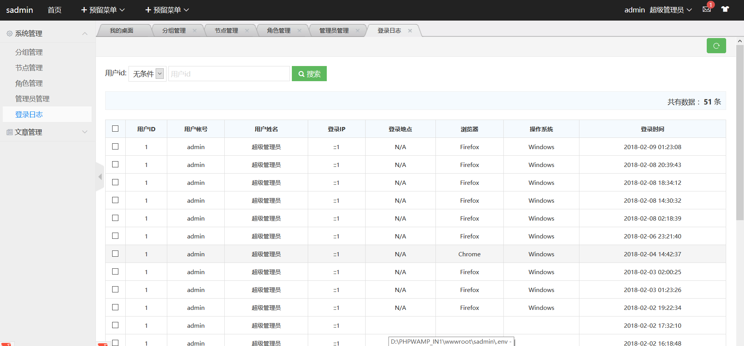Image resolution: width=744 pixels, height=346 pixels.
Task: Check the row dated 2018-02-03 01:23:26
Action: (x=115, y=289)
